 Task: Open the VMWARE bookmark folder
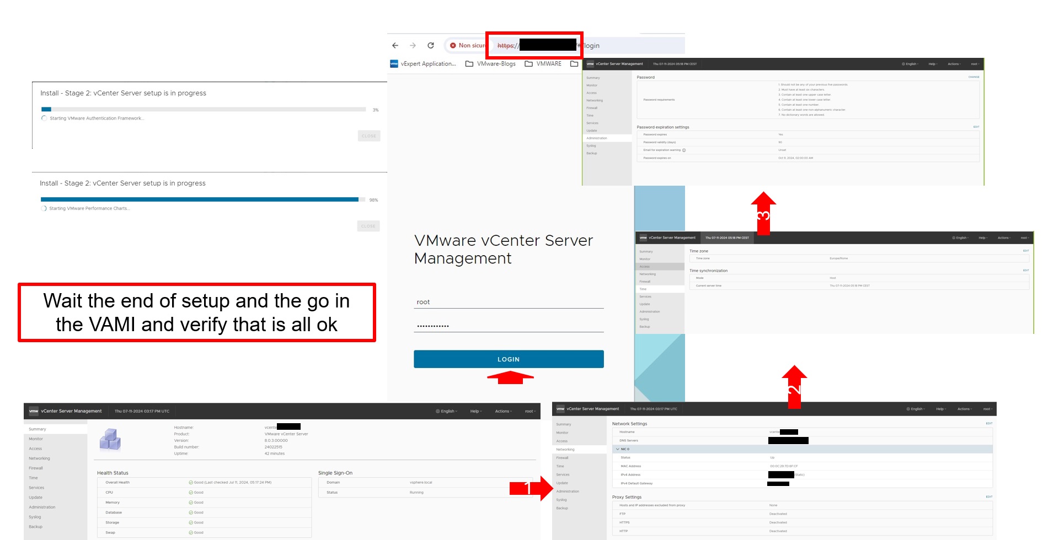click(x=543, y=64)
